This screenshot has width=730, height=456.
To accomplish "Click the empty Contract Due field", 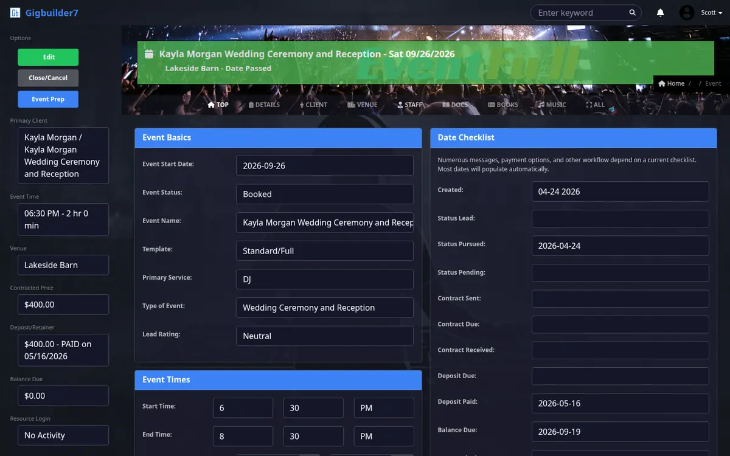I will 620,324.
